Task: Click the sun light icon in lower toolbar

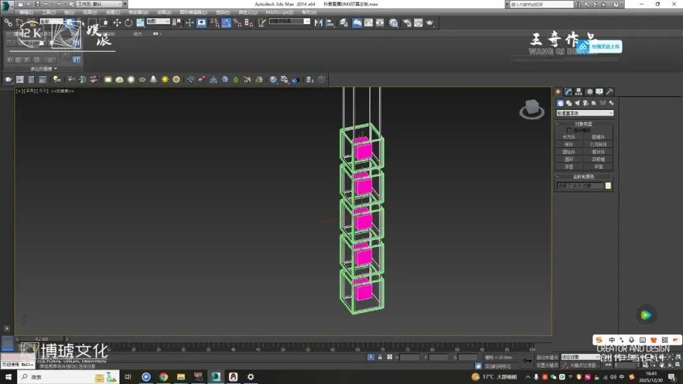Action: click(x=164, y=80)
